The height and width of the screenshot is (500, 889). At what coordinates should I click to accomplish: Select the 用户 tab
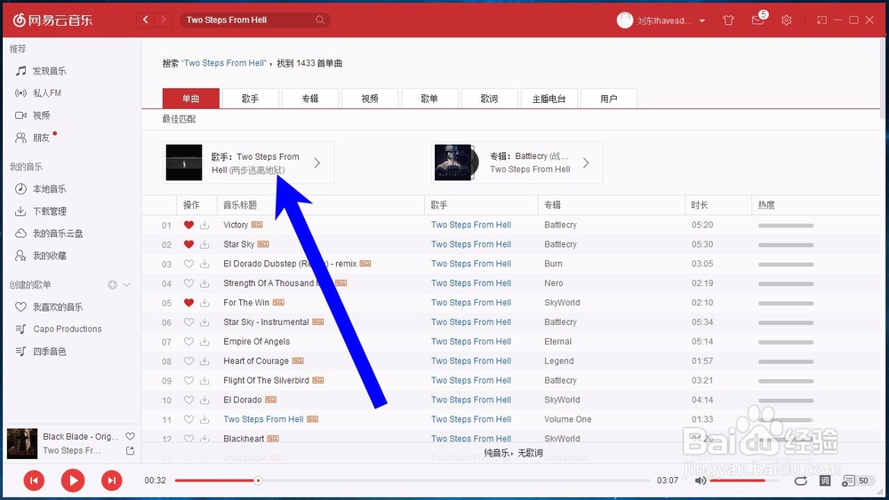608,99
